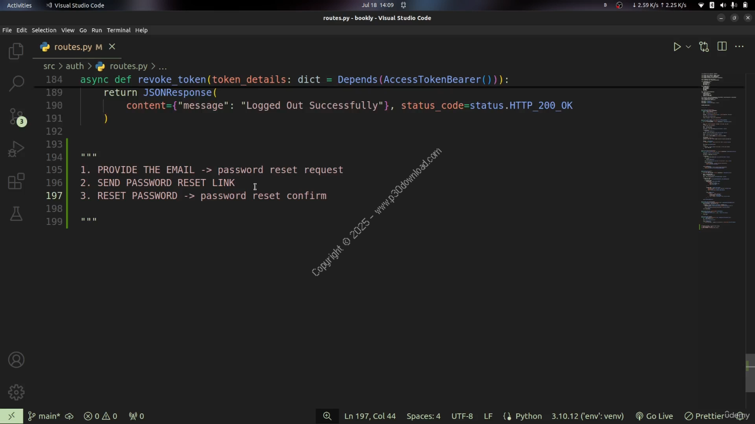Toggle Prettier formatter status item
755x424 pixels.
point(708,416)
